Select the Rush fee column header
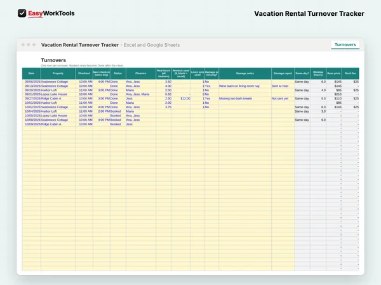381x285 pixels. coord(350,73)
